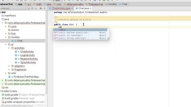Viewport: 191px width, 107px height.
Task: Close the Chat.java tab
Action: 90,8
